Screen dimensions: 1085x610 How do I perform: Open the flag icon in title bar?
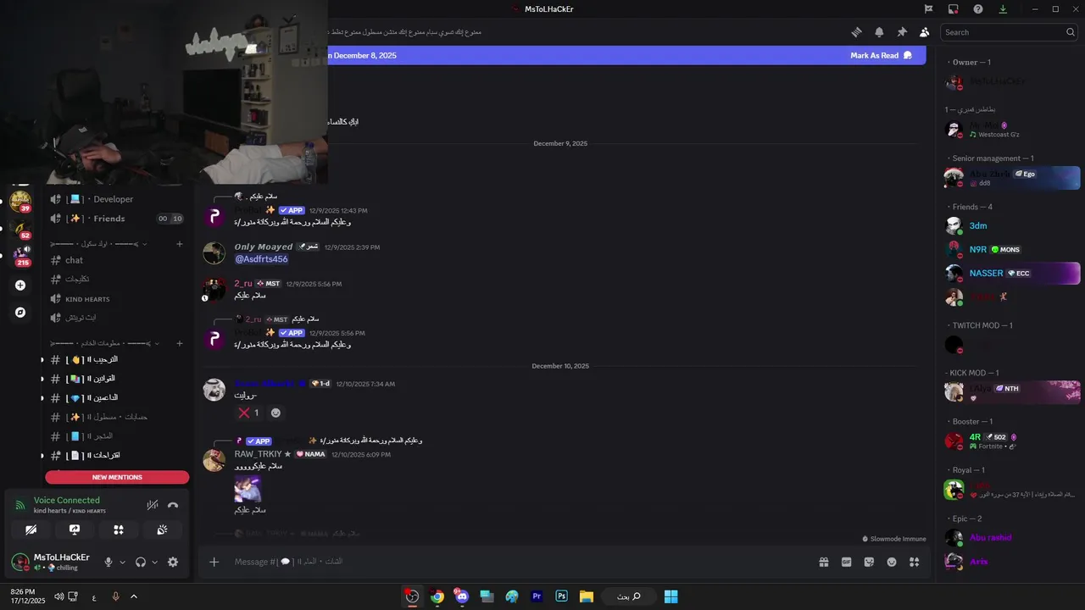coord(929,9)
